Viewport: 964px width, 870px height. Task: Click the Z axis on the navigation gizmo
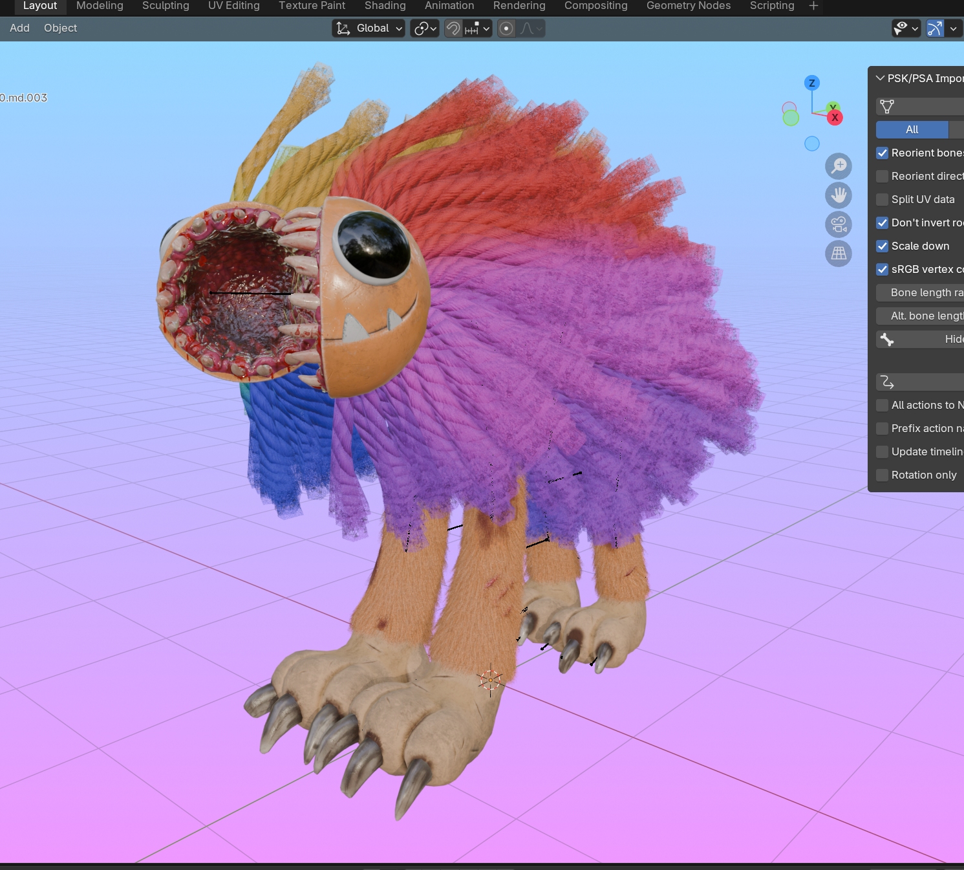pos(812,83)
